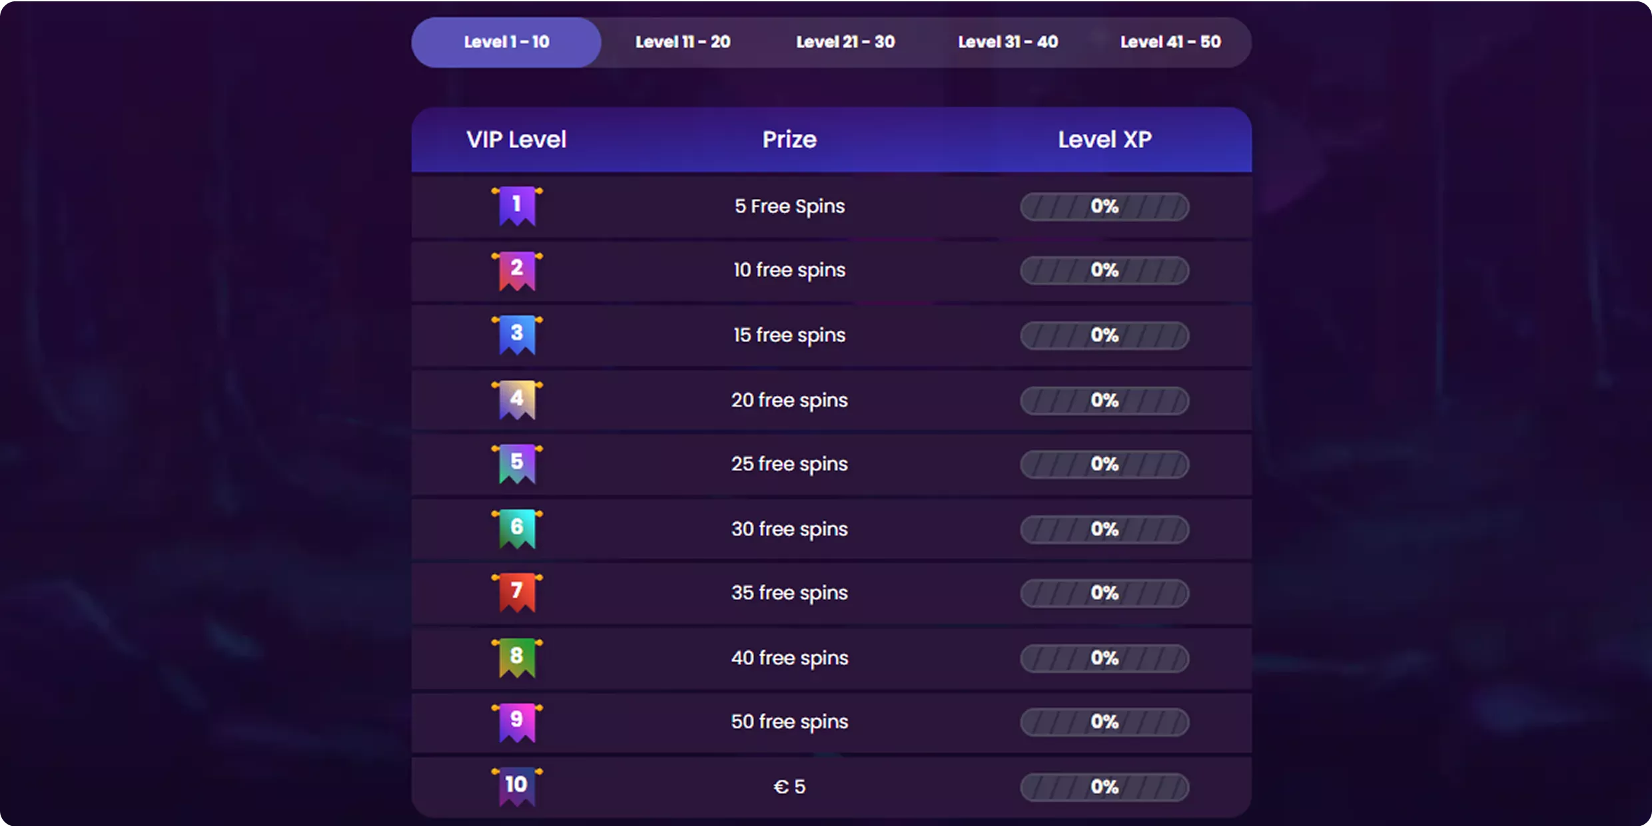
Task: Show the Level 41 - 50 tab
Action: (x=1170, y=42)
